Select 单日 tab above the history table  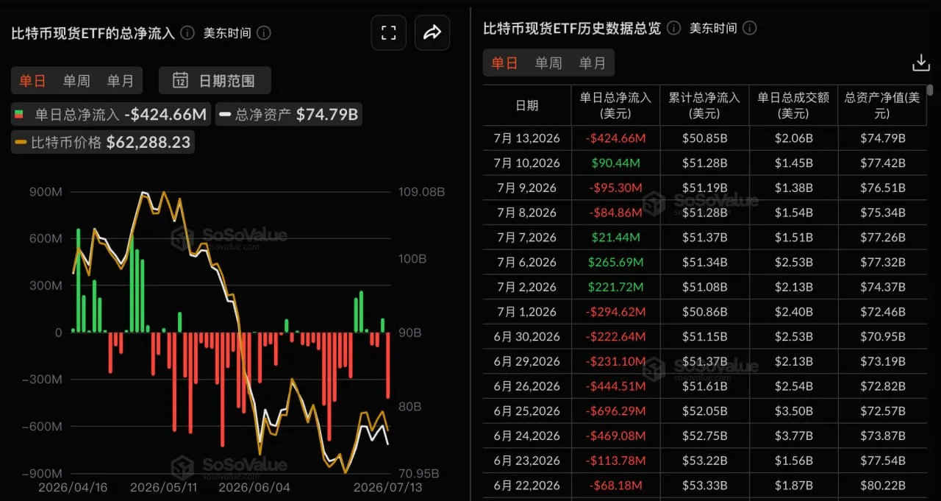pos(504,63)
